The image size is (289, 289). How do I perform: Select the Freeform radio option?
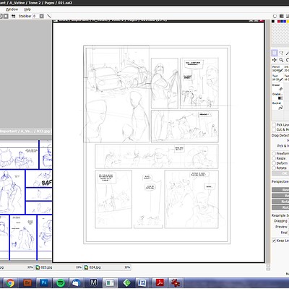274,153
